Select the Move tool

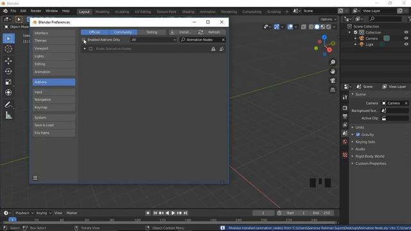click(x=8, y=61)
